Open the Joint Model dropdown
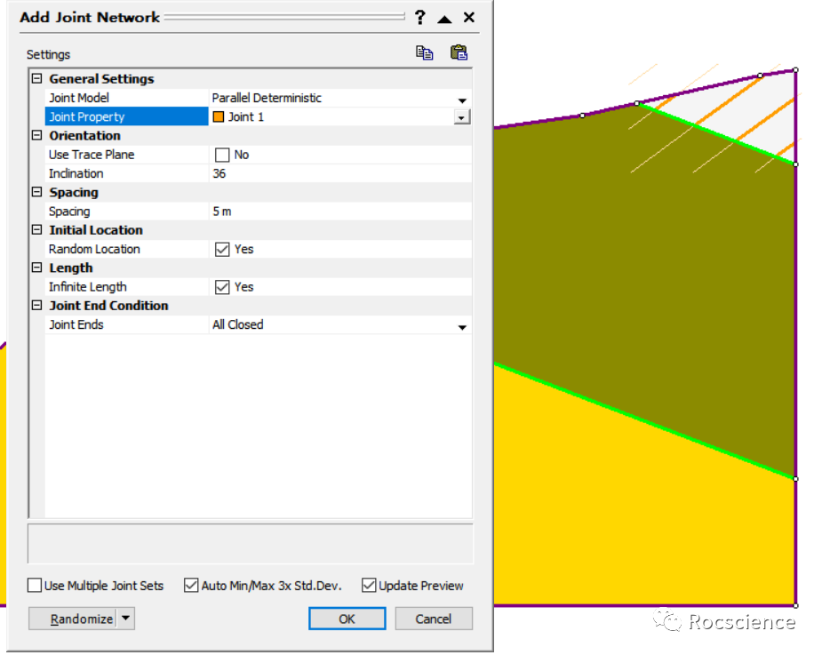The height and width of the screenshot is (655, 822). 462,99
